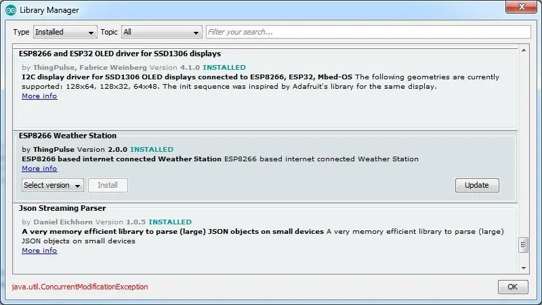Click the java.util.ConcurrentModificationException error text
This screenshot has height=305, width=542.
point(80,287)
